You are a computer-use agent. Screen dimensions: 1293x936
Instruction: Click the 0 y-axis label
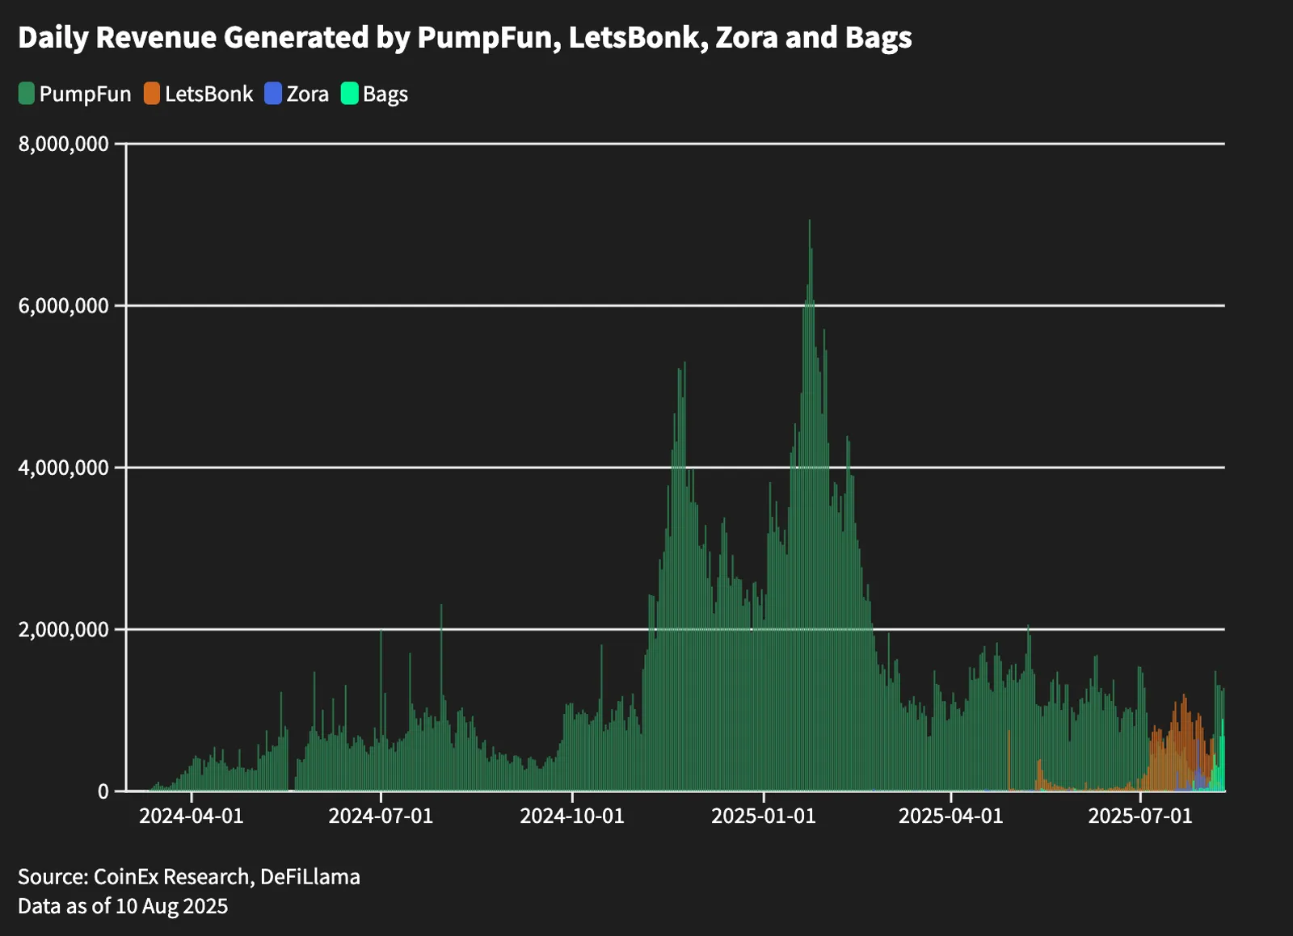(103, 791)
